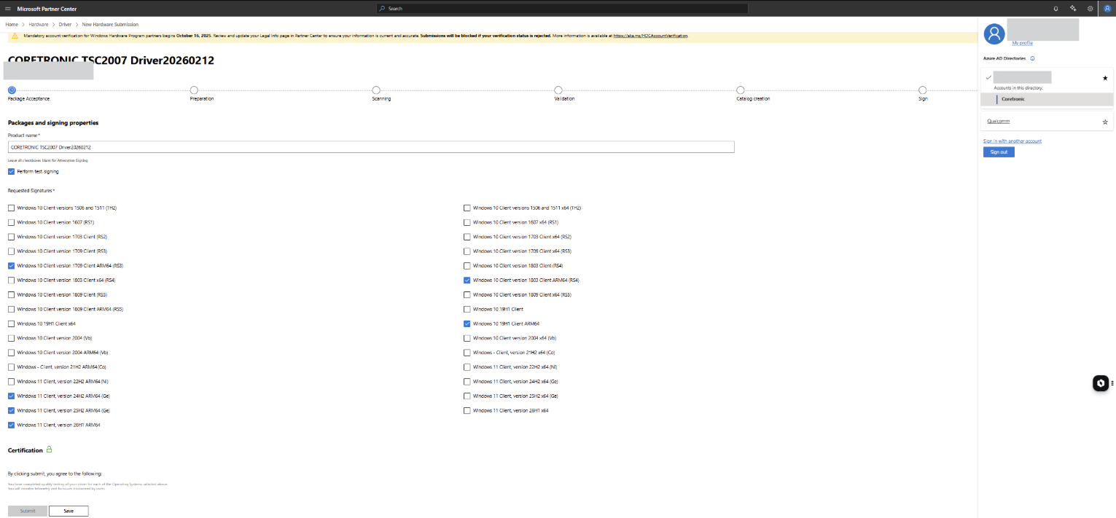Open the My profile link
Image resolution: width=1116 pixels, height=518 pixels.
click(1023, 43)
